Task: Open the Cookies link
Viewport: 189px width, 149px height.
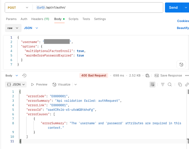Action: coord(183,21)
